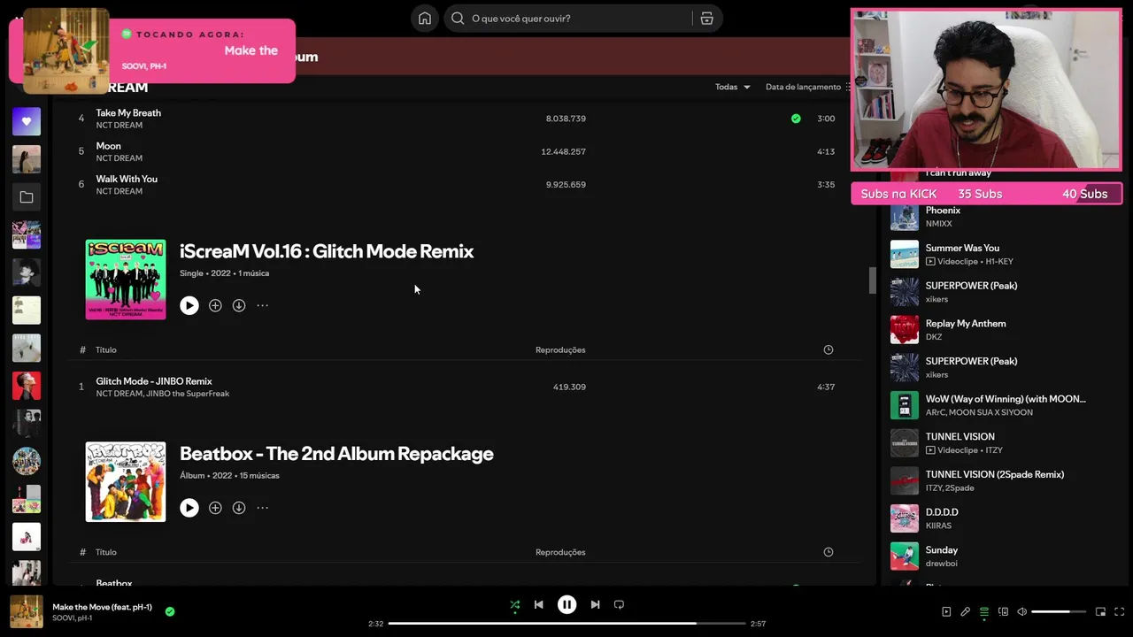Open 'Make the Move (feat. pH-1)' title link
This screenshot has width=1133, height=637.
point(102,607)
